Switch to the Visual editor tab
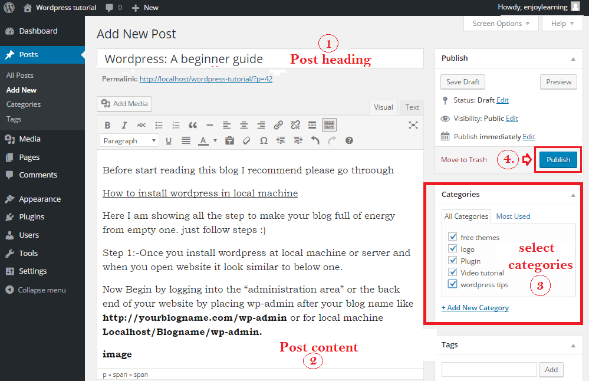 click(x=383, y=107)
